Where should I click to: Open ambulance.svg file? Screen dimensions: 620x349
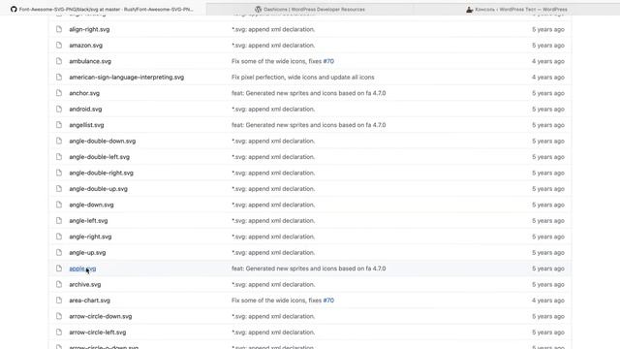[x=90, y=61]
